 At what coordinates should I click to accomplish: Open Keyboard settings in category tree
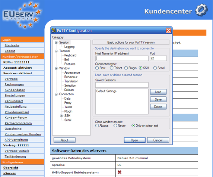pos(70,55)
